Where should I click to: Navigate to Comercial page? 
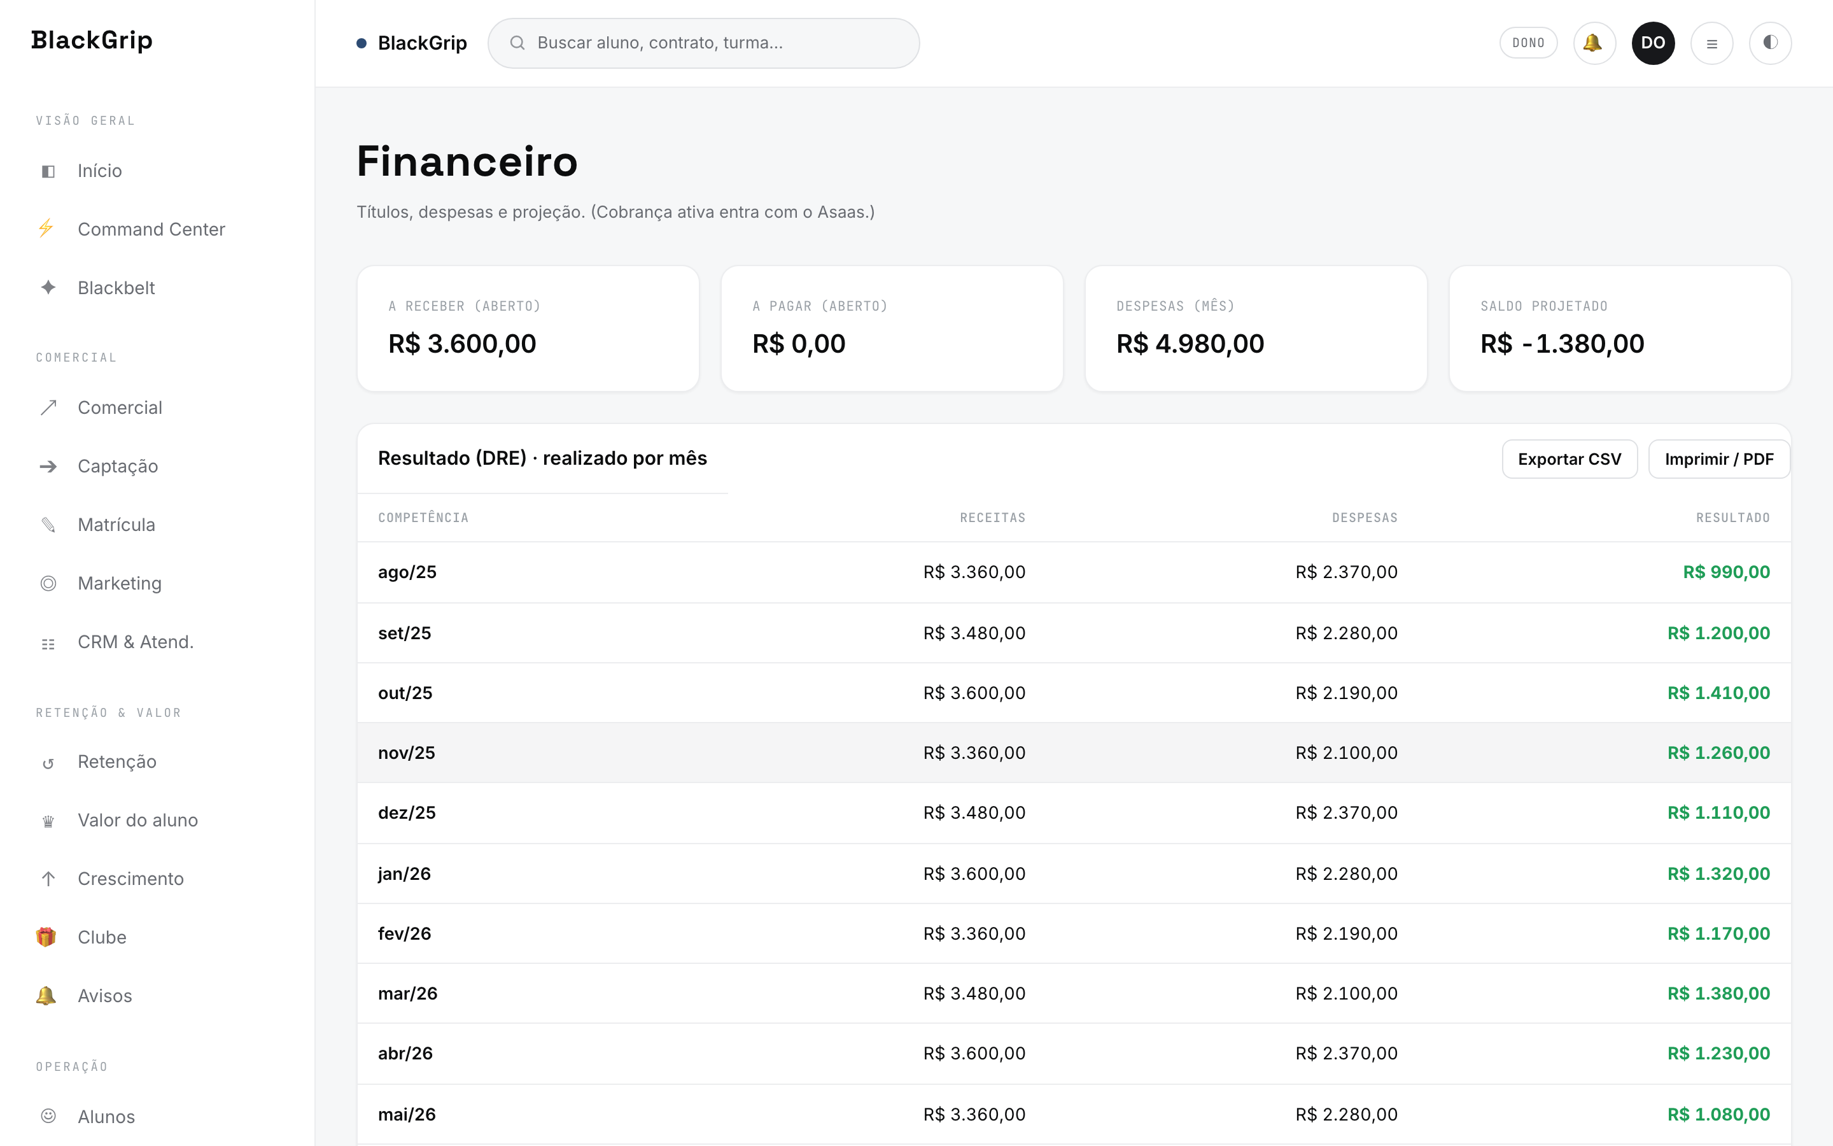[x=158, y=407]
